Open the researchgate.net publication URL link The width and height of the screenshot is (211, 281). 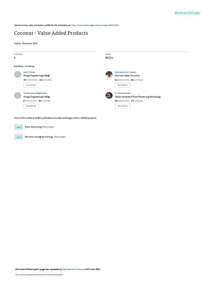[x=95, y=25]
